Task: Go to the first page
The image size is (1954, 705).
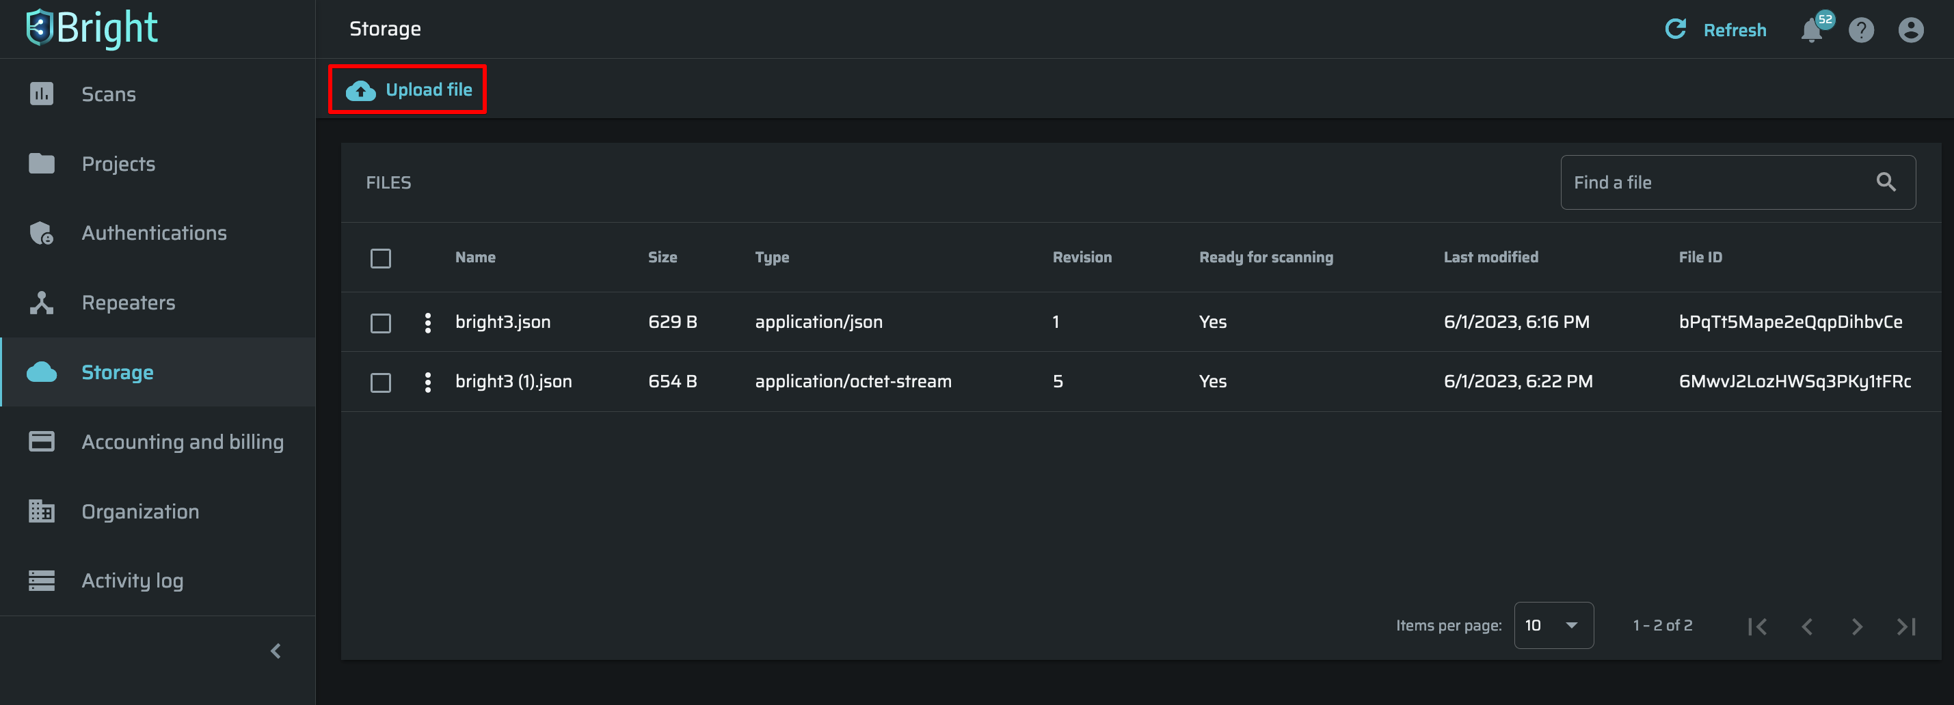Action: point(1758,626)
